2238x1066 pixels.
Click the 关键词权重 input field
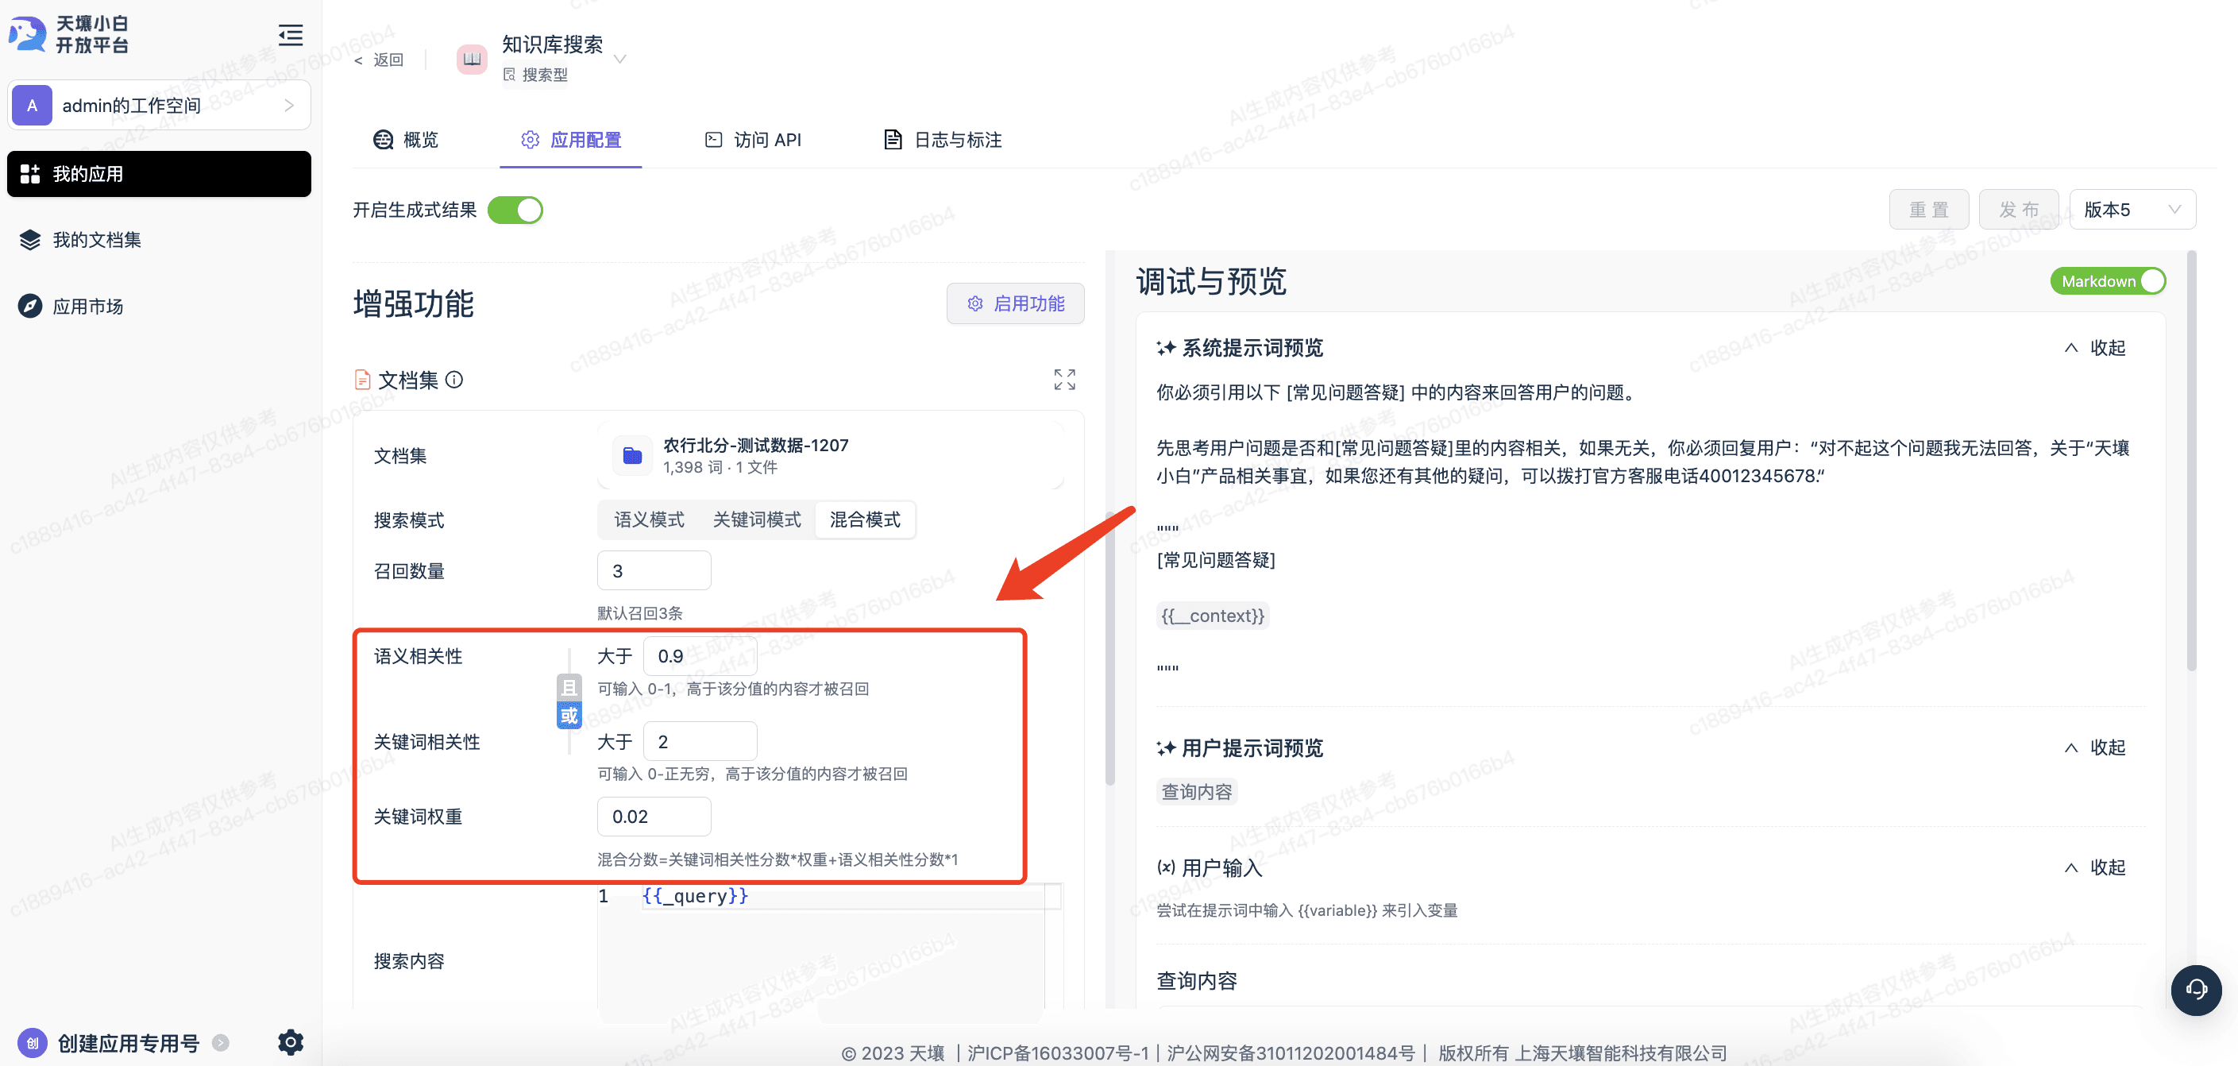[654, 816]
